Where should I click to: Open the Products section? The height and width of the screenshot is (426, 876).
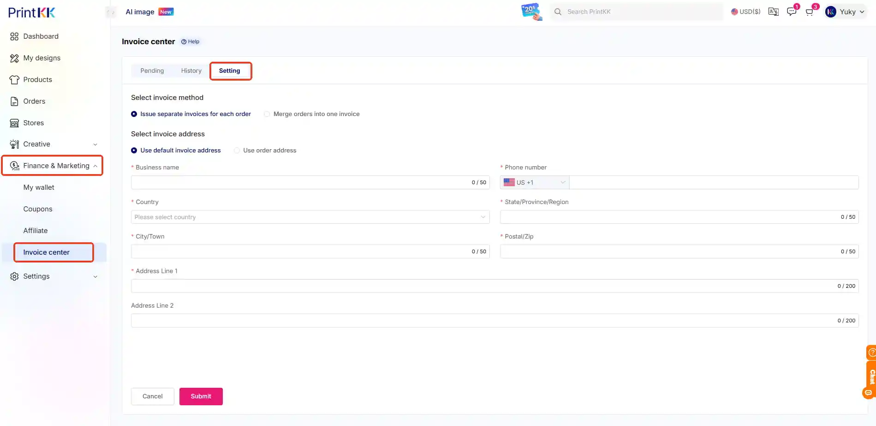37,79
